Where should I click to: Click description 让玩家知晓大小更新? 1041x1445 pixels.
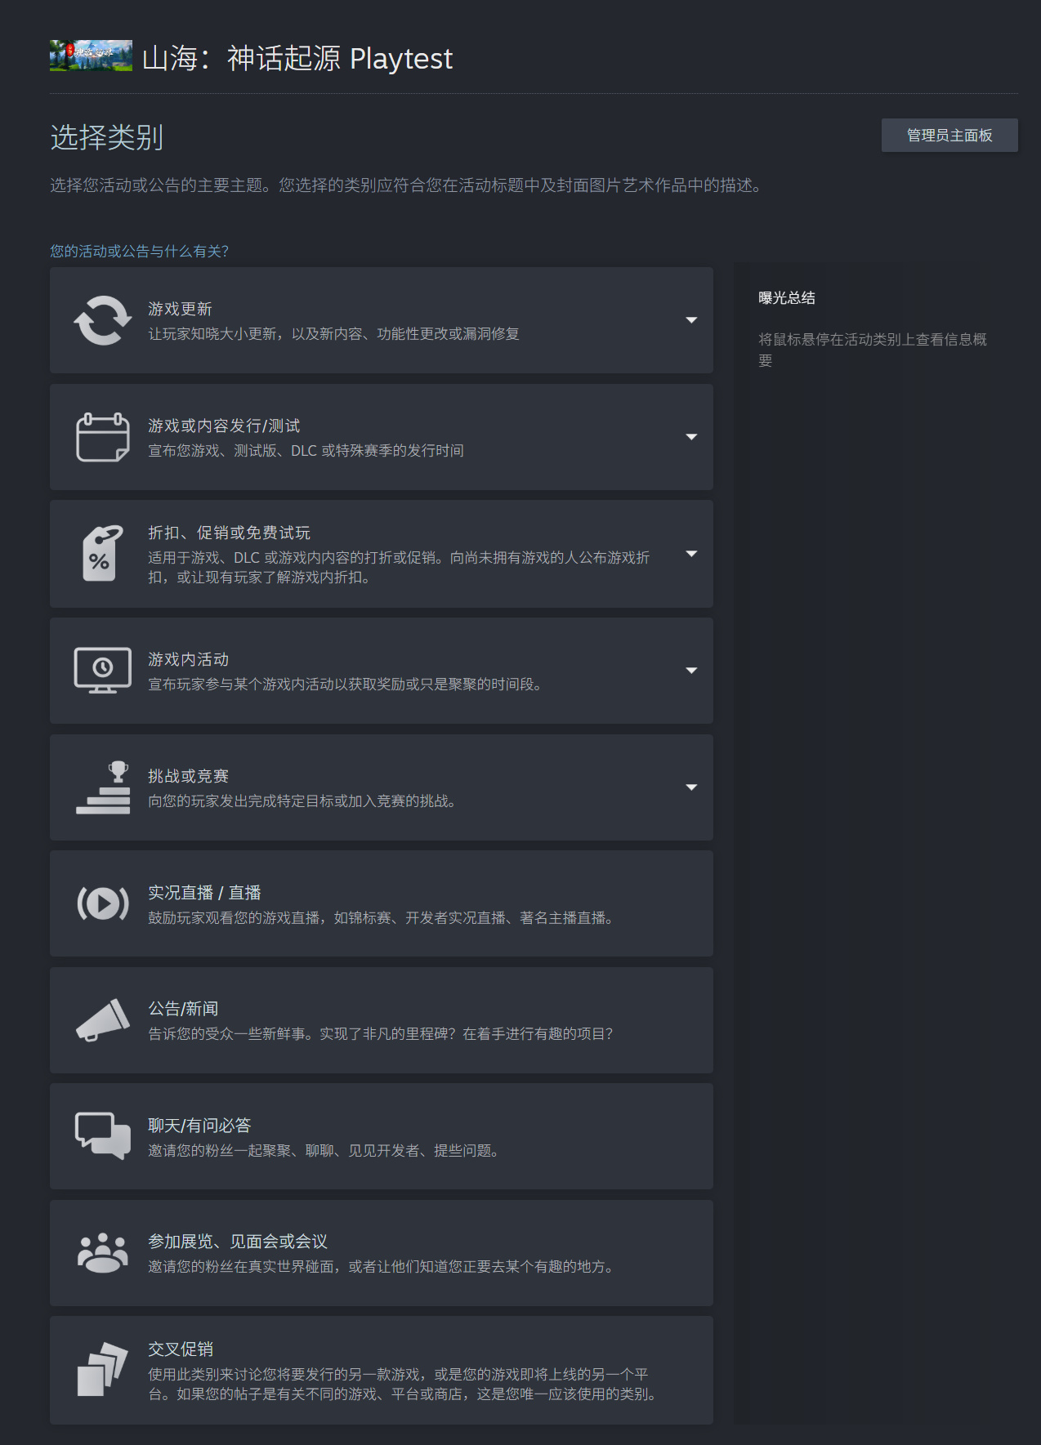(333, 334)
